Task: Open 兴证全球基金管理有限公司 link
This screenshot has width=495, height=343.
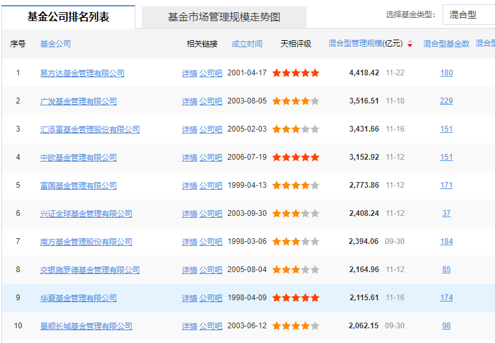Action: point(86,213)
